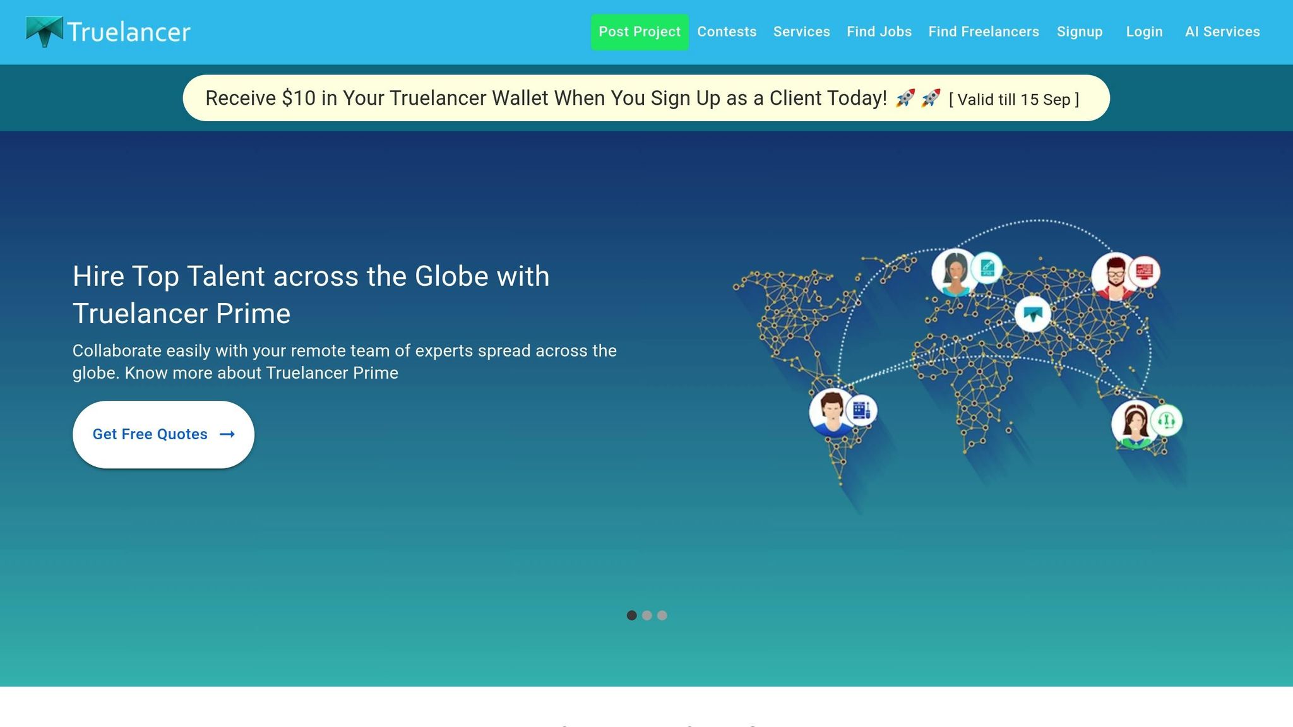Viewport: 1293px width, 727px height.
Task: Switch to the second carousel slide dot
Action: tap(646, 615)
